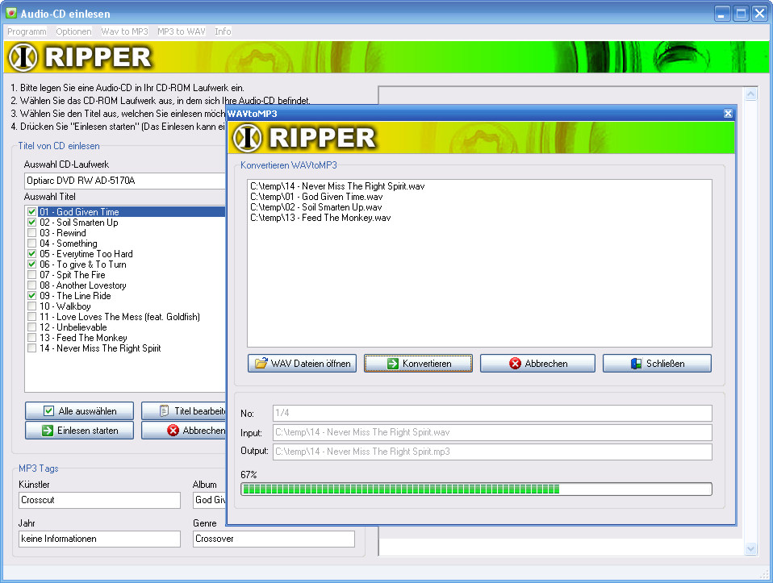
Task: Click the checkmark icon on Alle auswählen
Action: [x=48, y=411]
